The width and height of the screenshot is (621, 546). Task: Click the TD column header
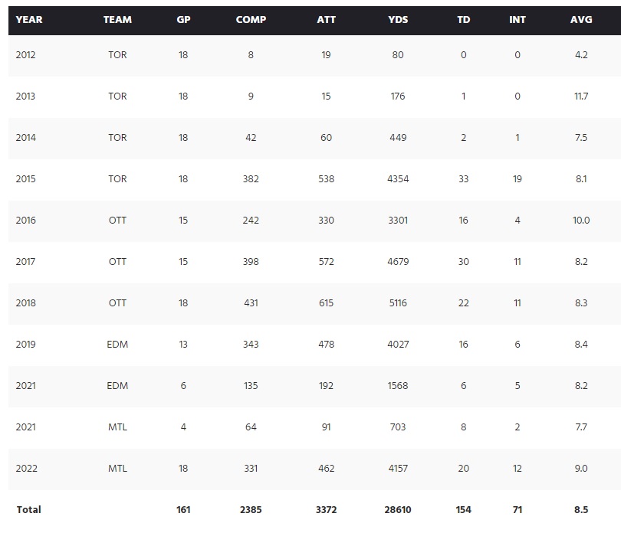pos(463,19)
